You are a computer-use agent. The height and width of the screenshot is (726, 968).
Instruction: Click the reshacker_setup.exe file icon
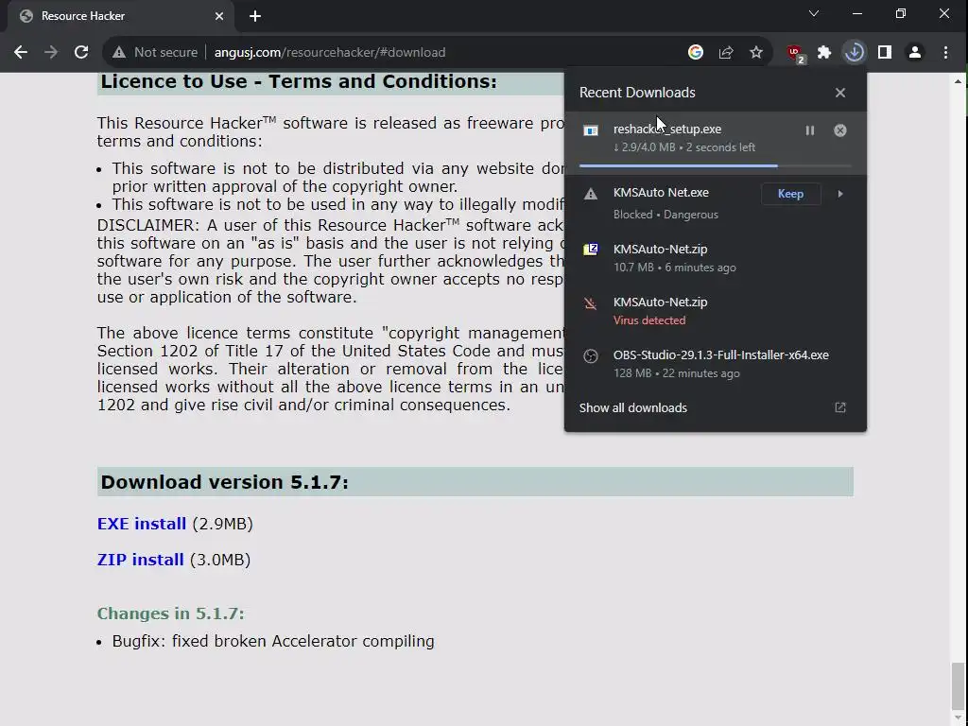[x=591, y=130]
